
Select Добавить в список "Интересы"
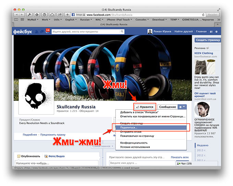click(x=151, y=112)
